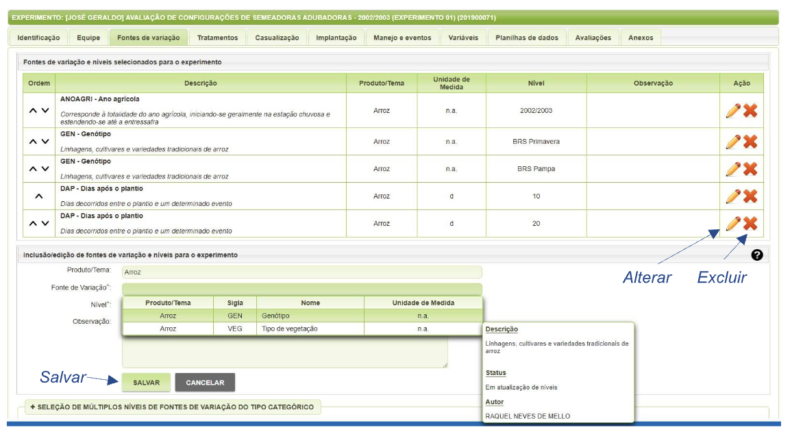Delete the DAP level 10 row
The width and height of the screenshot is (790, 436).
pyautogui.click(x=750, y=196)
